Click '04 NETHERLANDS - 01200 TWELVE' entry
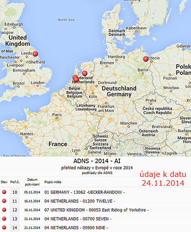The image size is (191, 232). pos(80,201)
